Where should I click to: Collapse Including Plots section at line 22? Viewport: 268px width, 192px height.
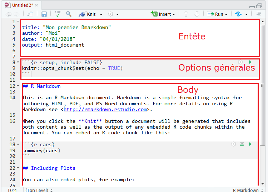18,168
